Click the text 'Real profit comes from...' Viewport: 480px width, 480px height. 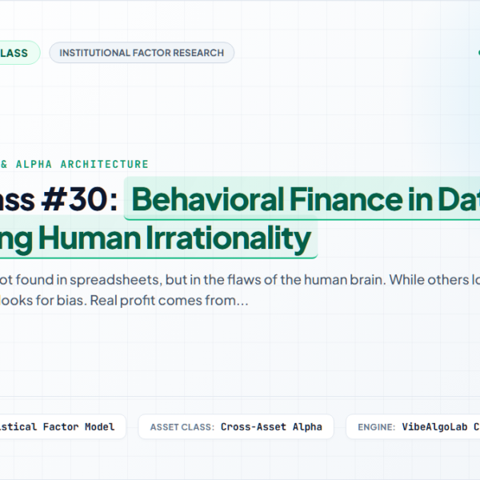click(169, 301)
